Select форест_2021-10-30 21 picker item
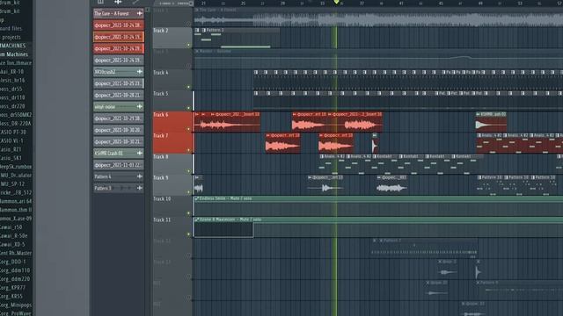 click(x=119, y=141)
